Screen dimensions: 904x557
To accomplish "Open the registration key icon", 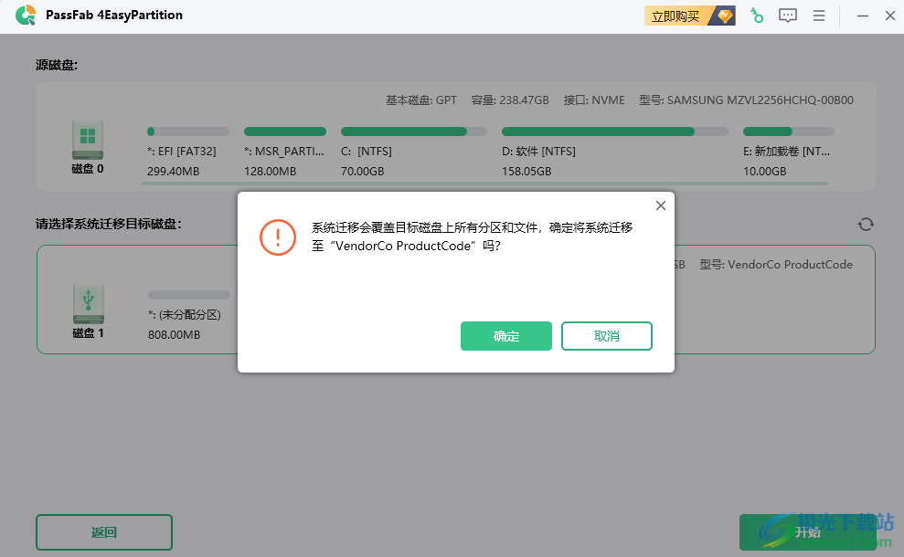I will [x=757, y=16].
